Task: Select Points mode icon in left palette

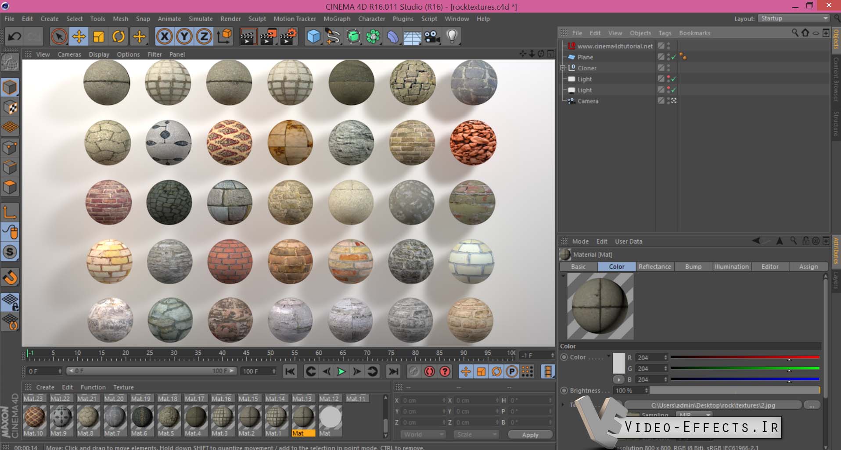Action: pyautogui.click(x=10, y=148)
